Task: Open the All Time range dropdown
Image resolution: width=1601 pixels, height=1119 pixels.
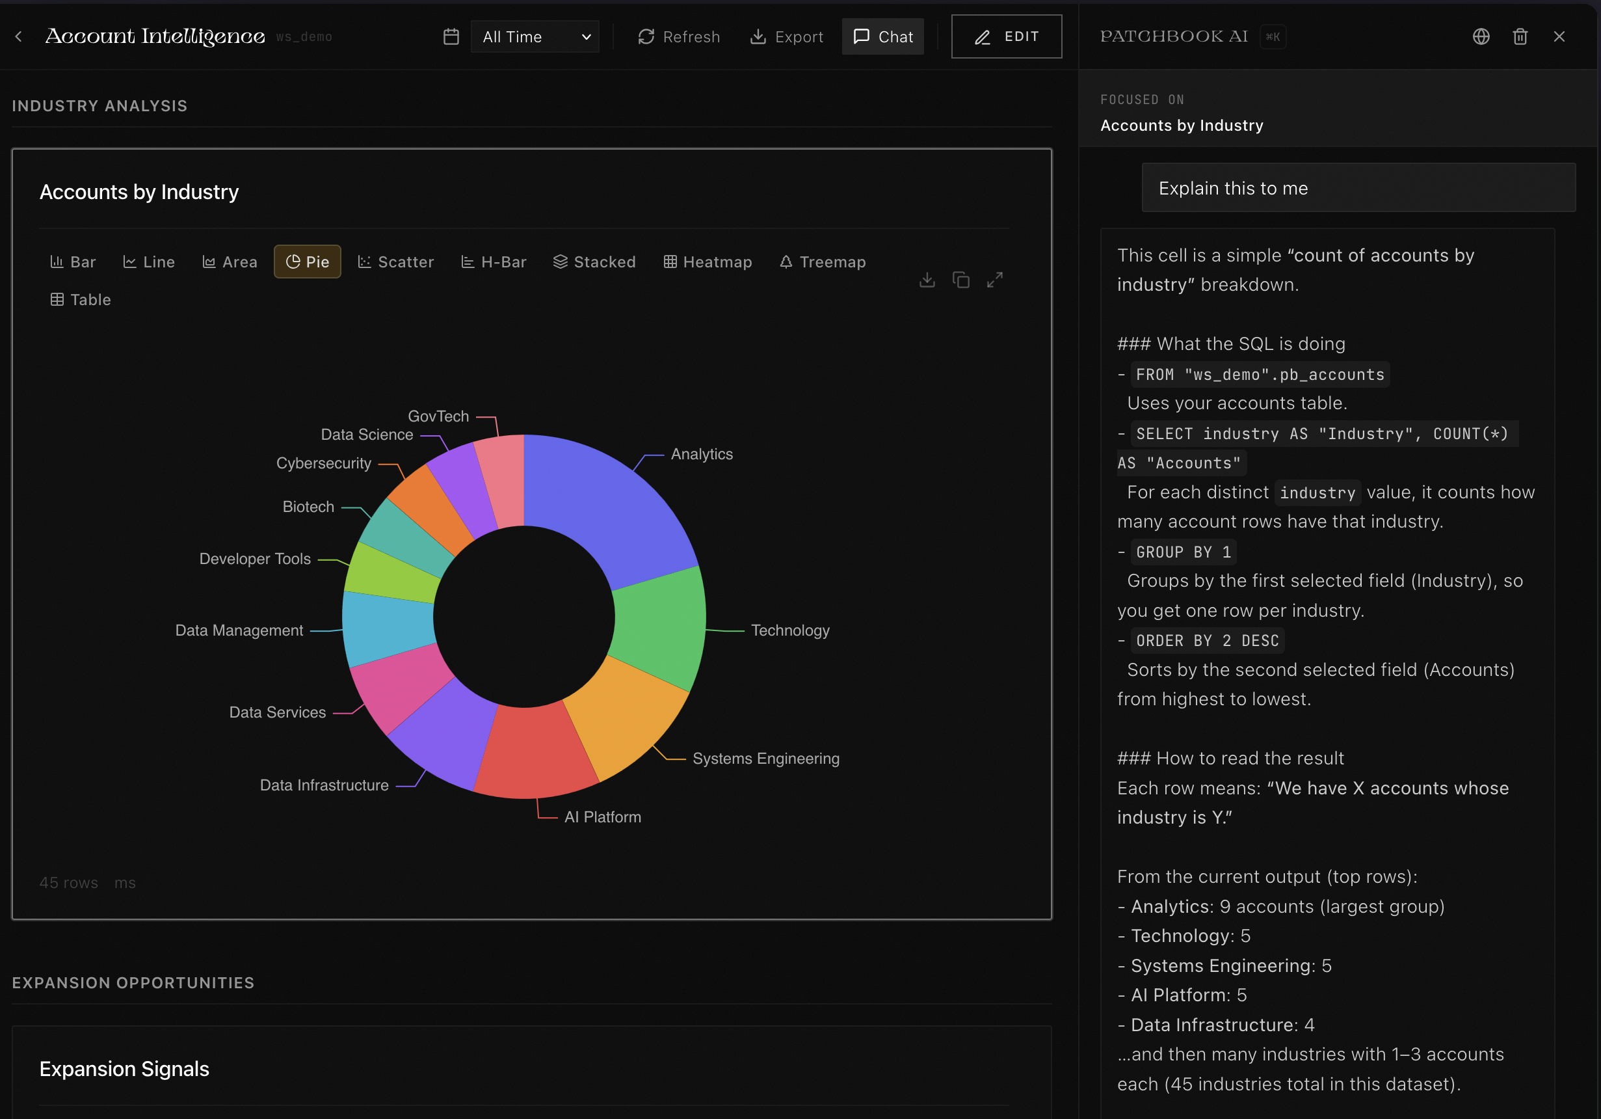Action: (x=535, y=36)
